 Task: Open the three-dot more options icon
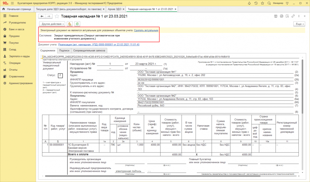(x=299, y=16)
